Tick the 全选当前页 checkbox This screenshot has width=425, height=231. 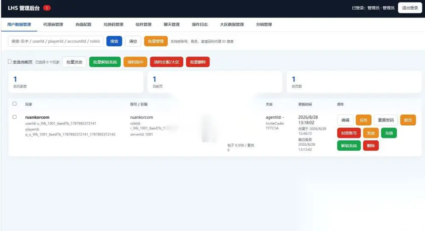pyautogui.click(x=10, y=62)
